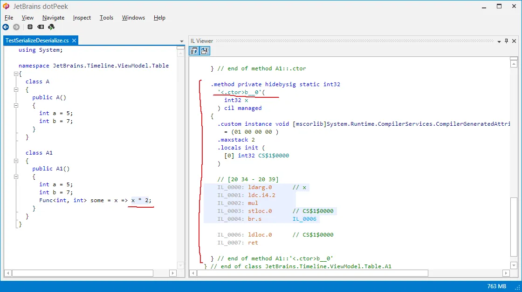Click the '<.ctor>b__0' method name
The width and height of the screenshot is (522, 292).
click(240, 92)
